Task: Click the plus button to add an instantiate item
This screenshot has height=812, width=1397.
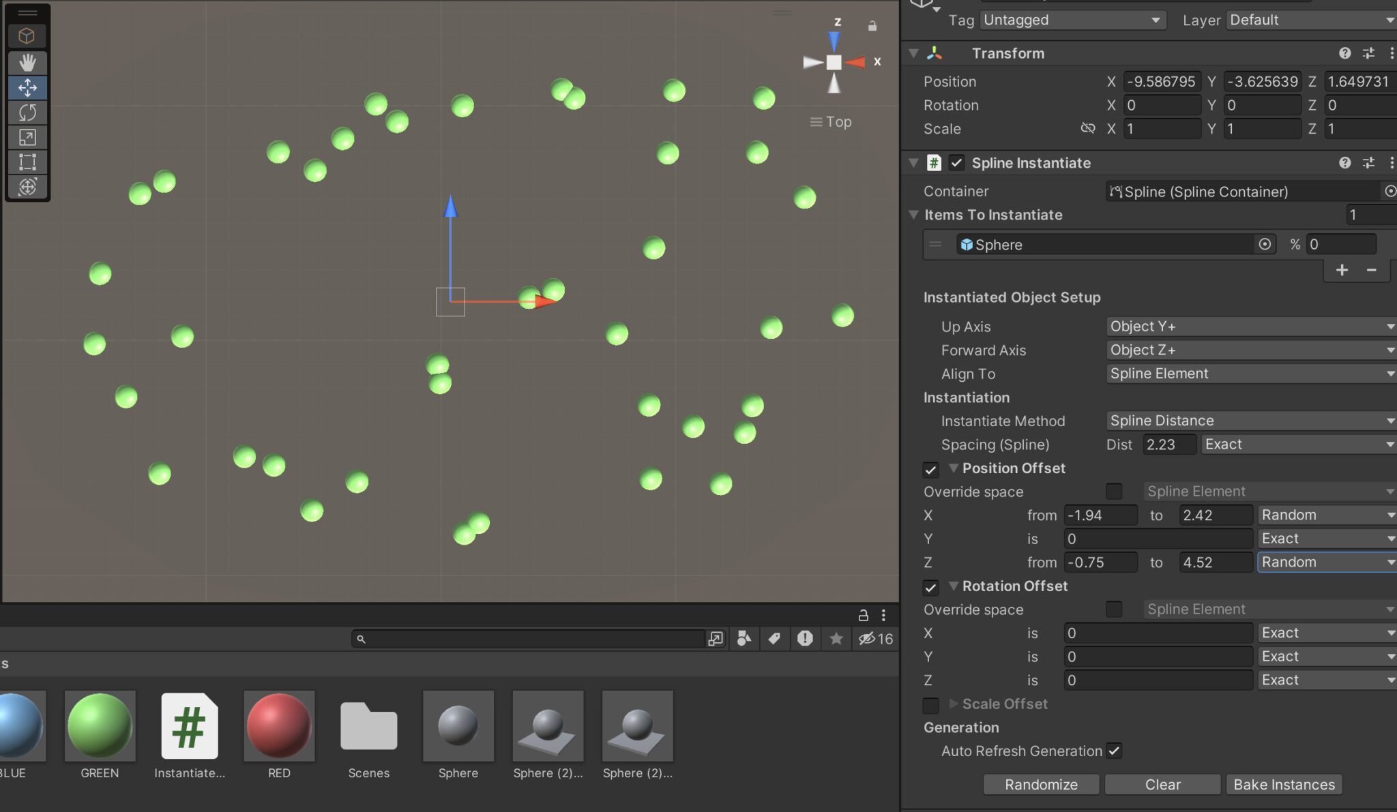Action: [1342, 270]
